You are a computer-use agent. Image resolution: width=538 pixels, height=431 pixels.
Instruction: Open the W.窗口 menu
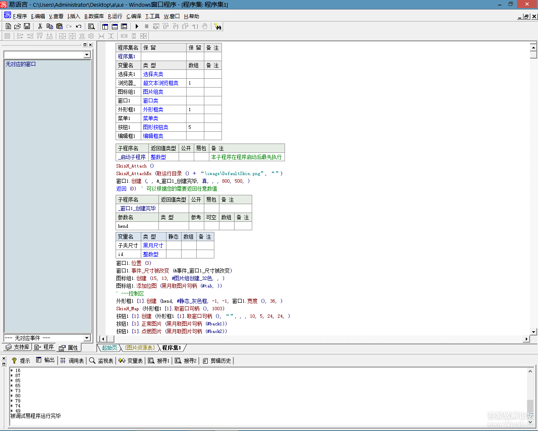pos(171,16)
